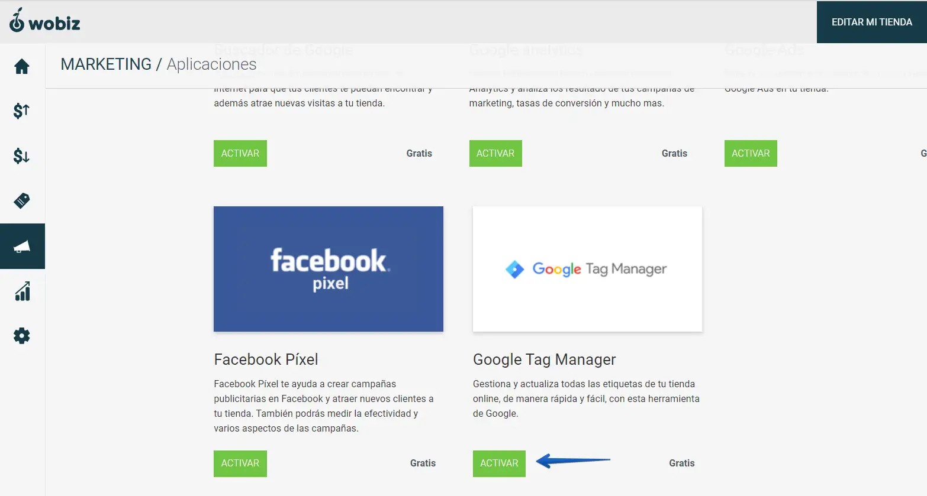Click MARKETING in the breadcrumb
927x496 pixels.
click(106, 64)
